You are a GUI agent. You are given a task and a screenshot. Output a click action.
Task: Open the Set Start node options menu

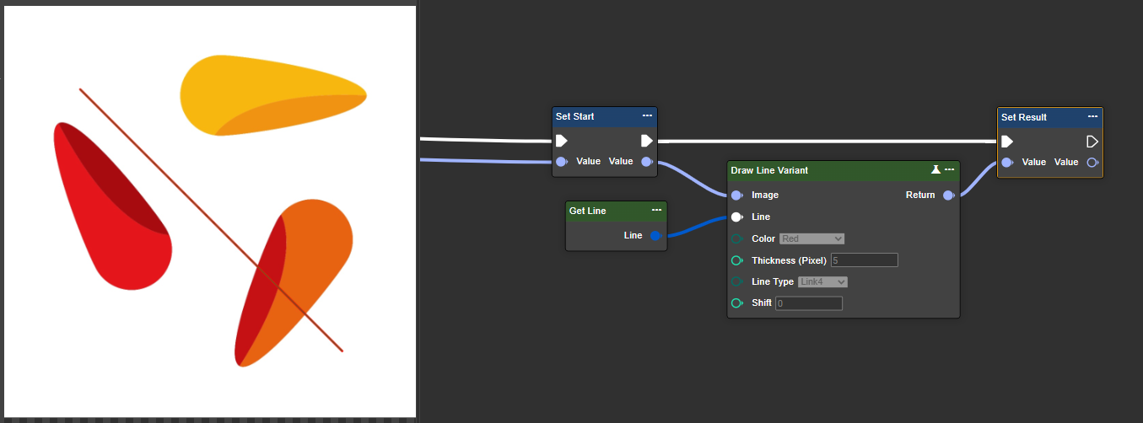click(x=647, y=116)
